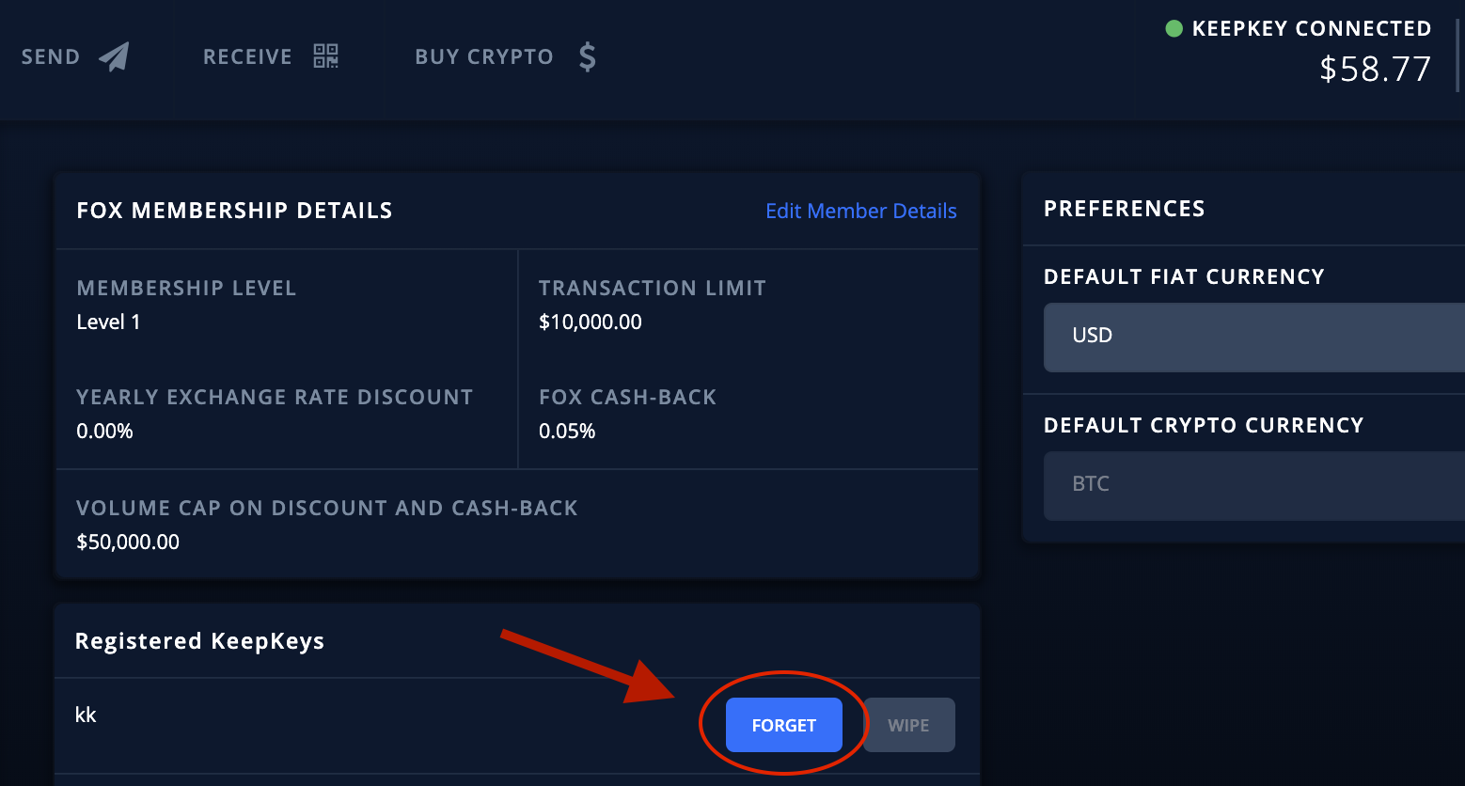Click the green KeepKey connected status dot

(x=1174, y=28)
